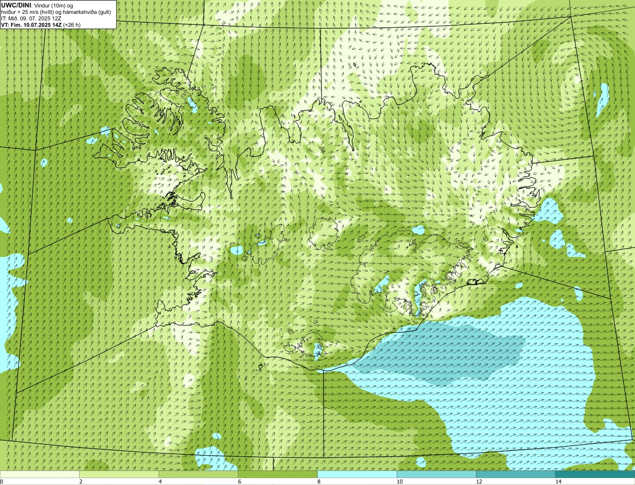Select the light green 4–6 m/s color swatch

click(198, 474)
